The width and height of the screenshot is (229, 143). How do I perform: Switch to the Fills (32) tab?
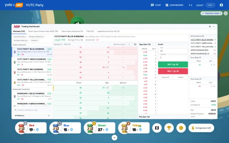[x=90, y=31]
